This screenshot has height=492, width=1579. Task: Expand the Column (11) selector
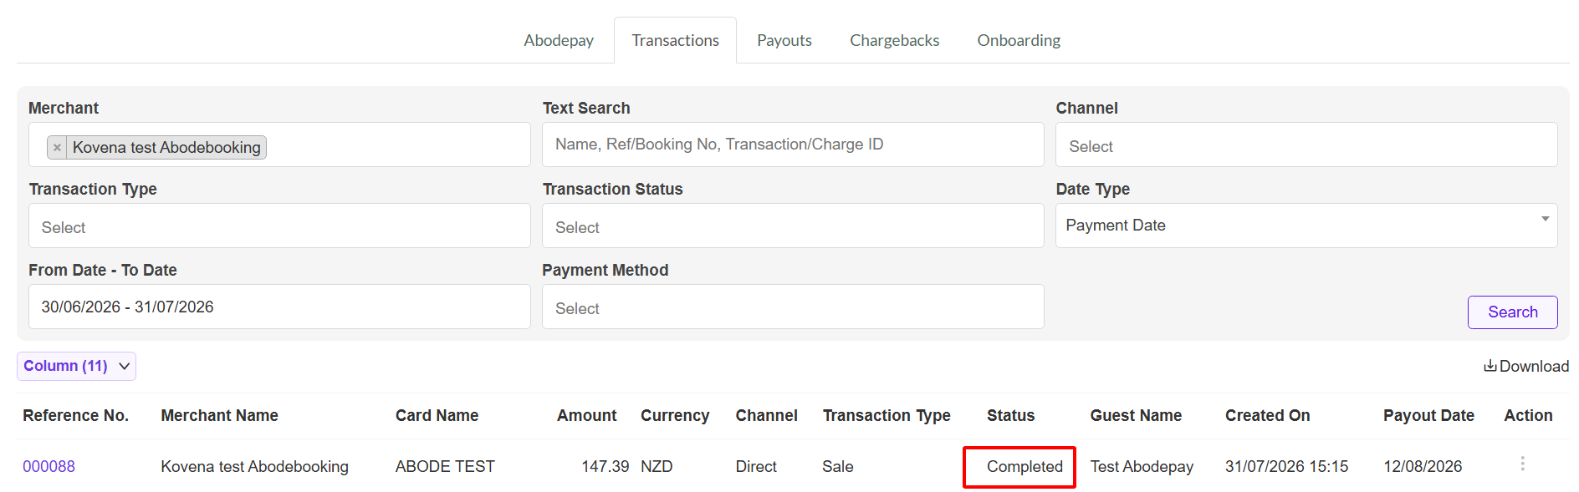[x=76, y=366]
